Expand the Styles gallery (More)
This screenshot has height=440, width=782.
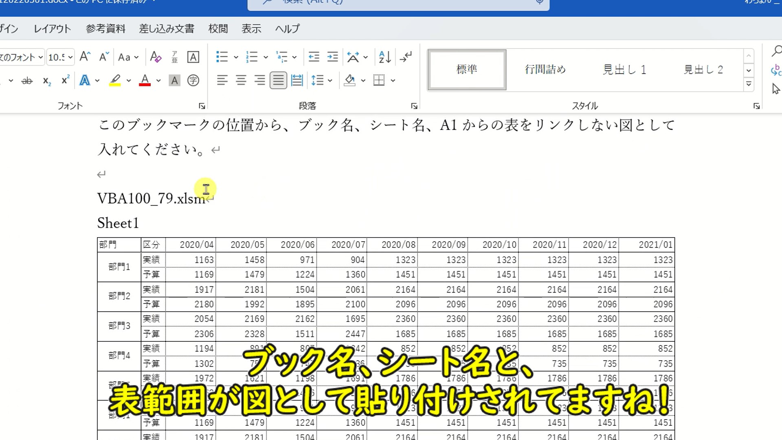[x=749, y=84]
